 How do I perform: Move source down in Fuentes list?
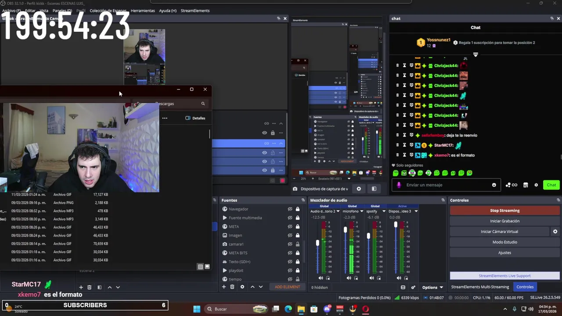click(x=261, y=287)
